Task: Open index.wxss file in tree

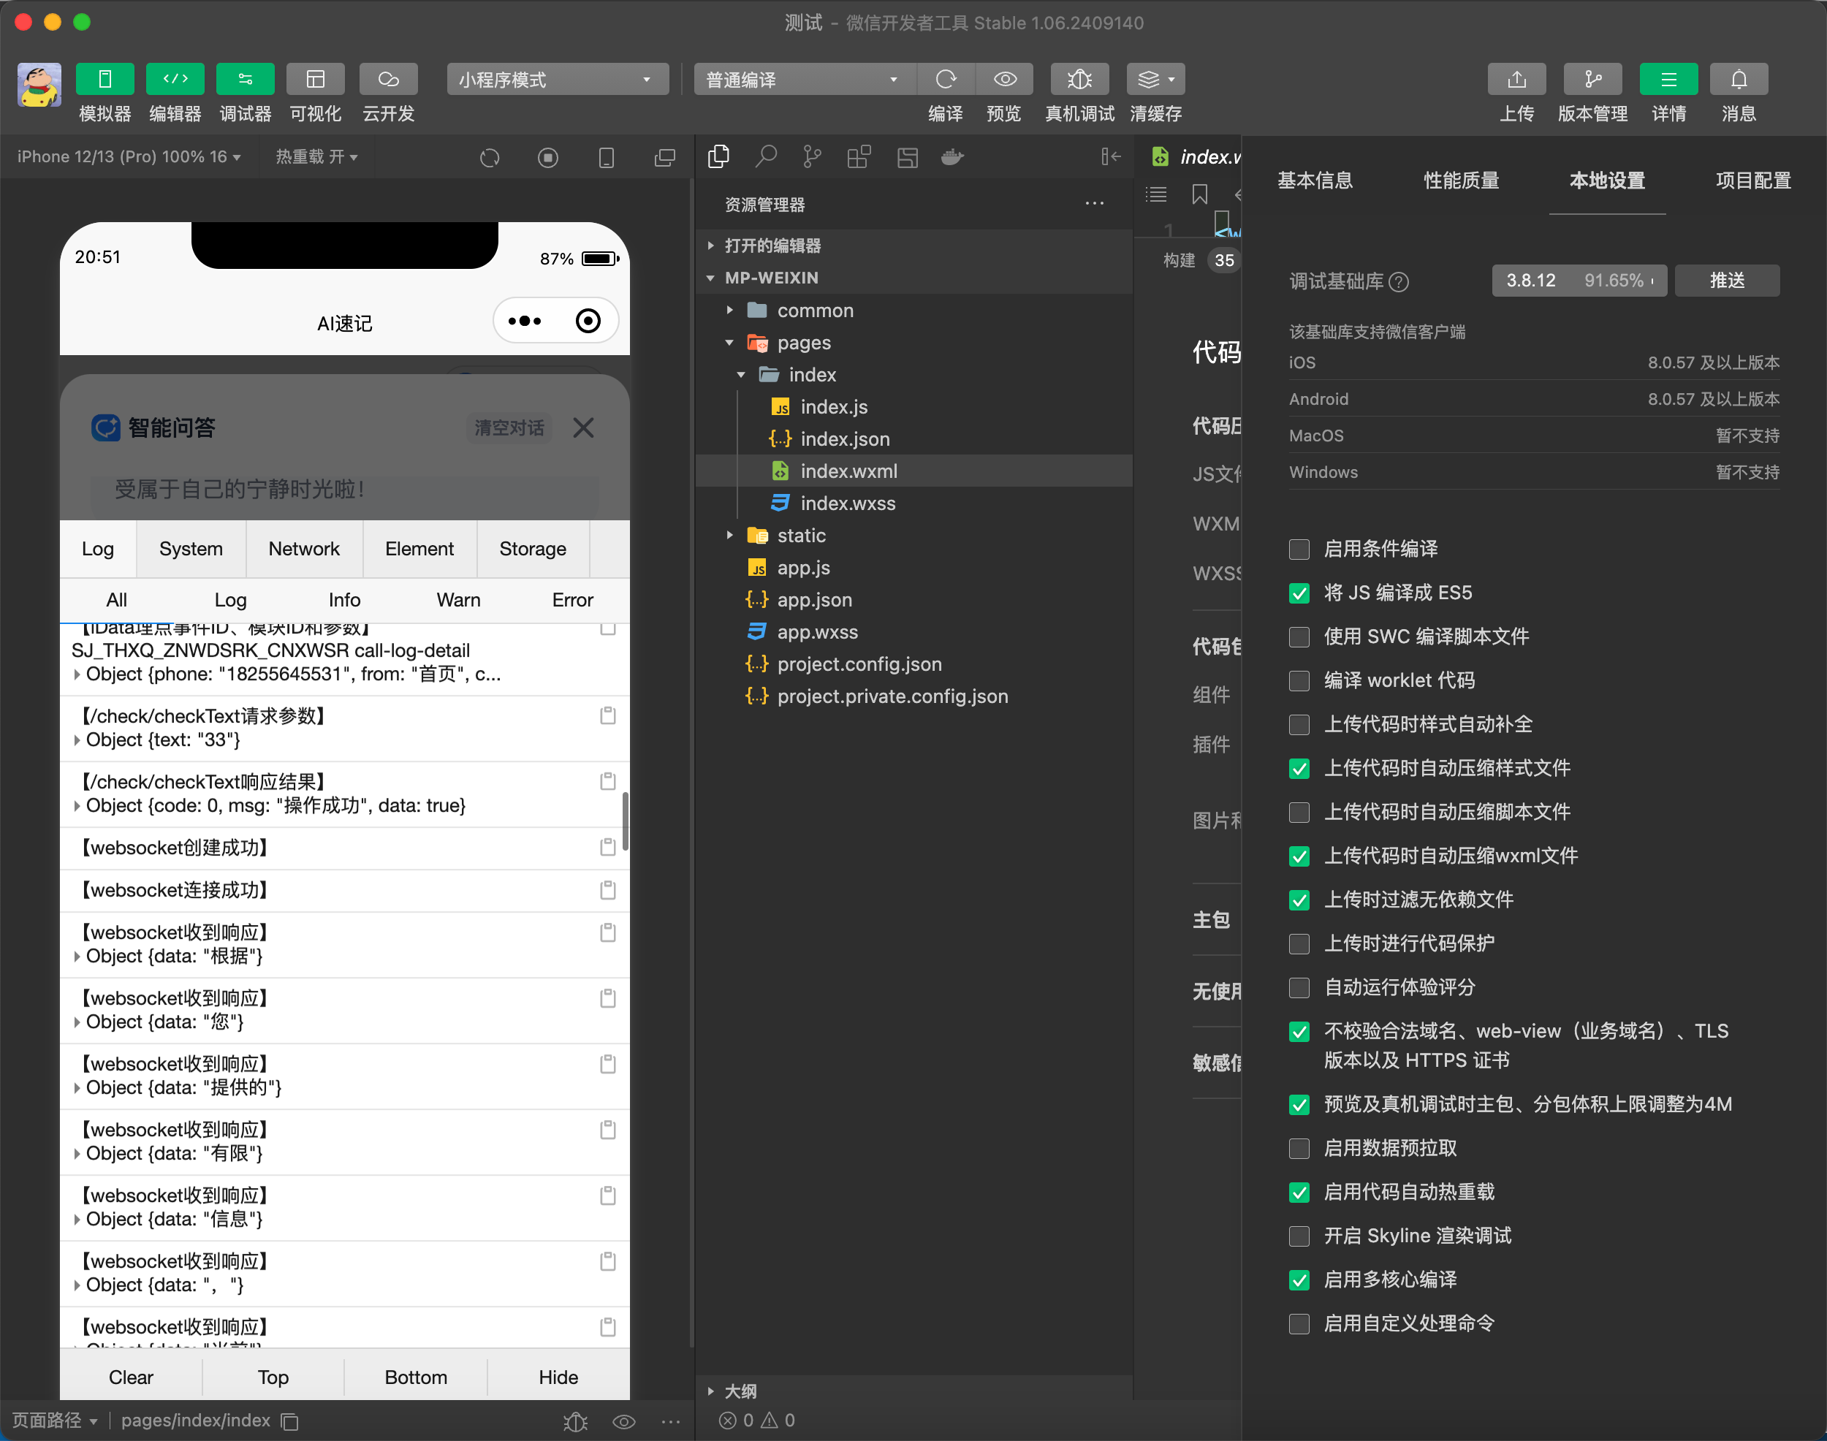Action: point(847,503)
